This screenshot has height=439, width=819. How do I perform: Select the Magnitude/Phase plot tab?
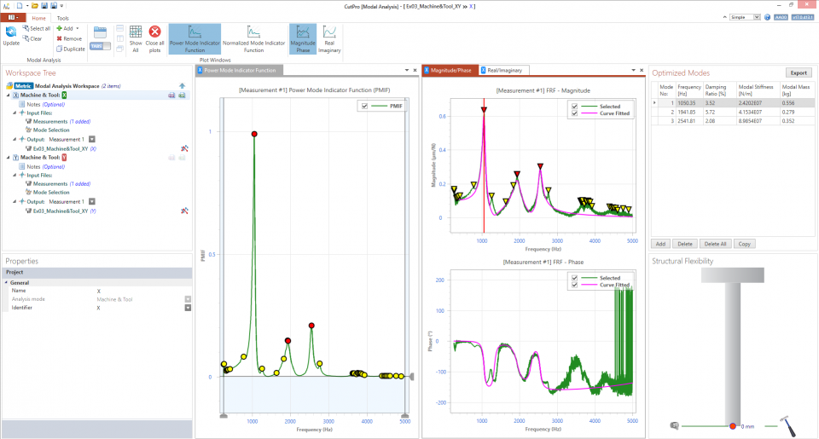[450, 70]
